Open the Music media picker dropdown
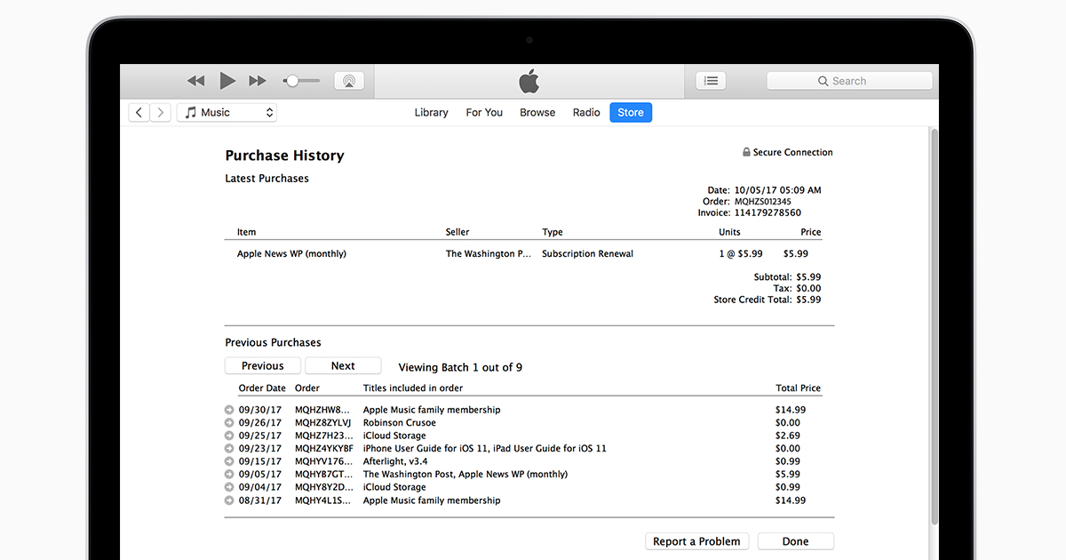 point(227,113)
